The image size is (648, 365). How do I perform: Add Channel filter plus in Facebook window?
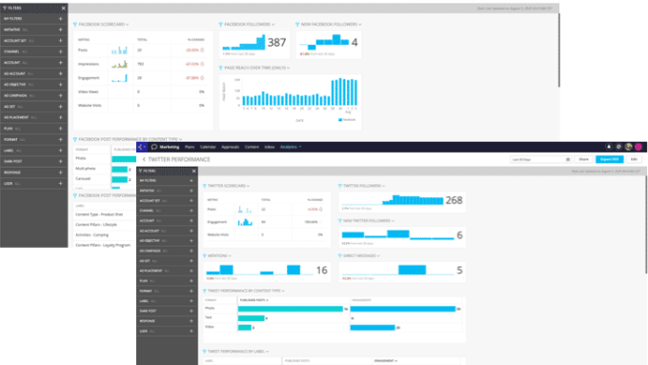point(60,51)
